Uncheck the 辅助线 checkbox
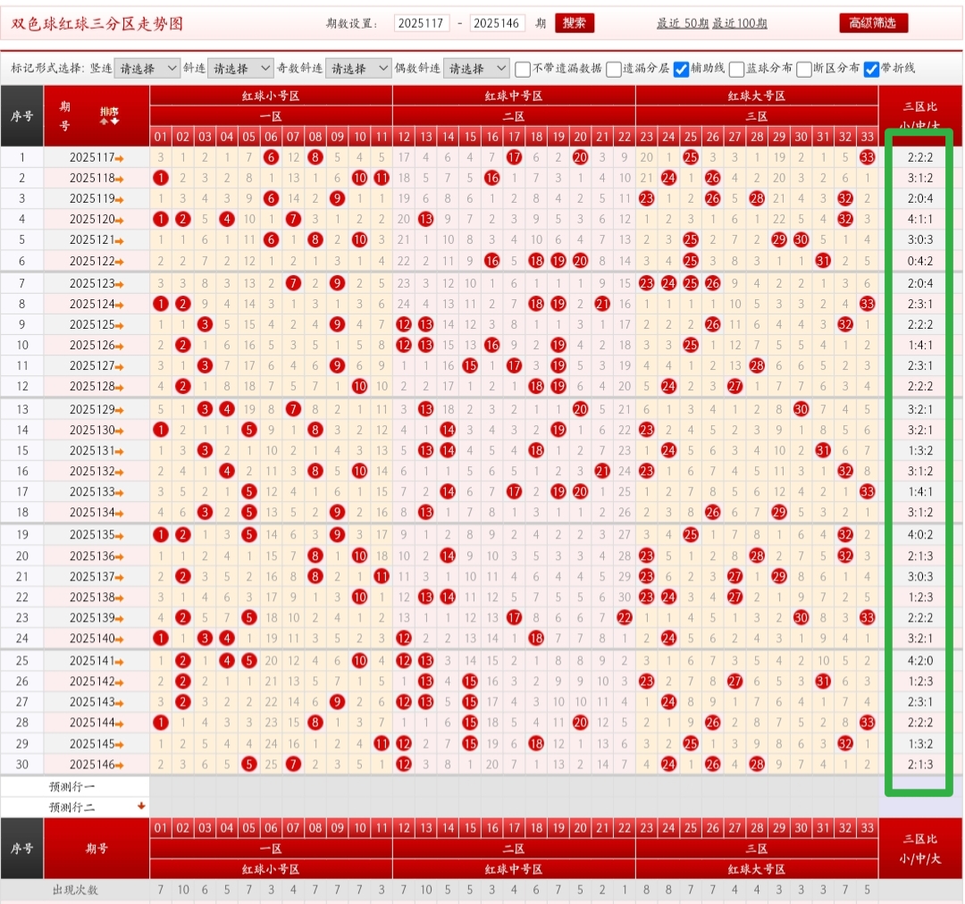The width and height of the screenshot is (965, 904). [x=681, y=69]
